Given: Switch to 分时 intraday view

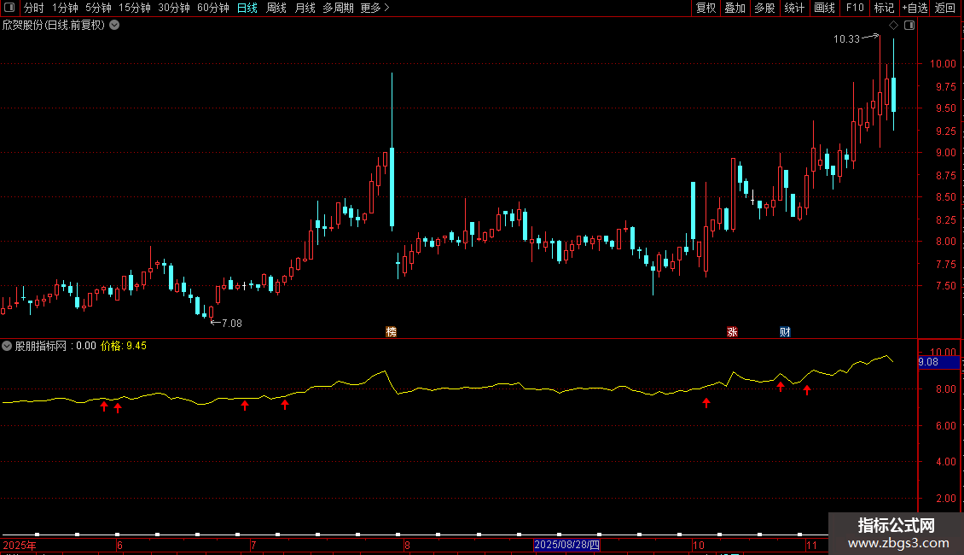Looking at the screenshot, I should [34, 8].
